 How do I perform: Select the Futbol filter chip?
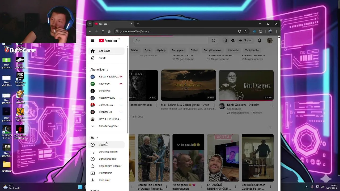(x=194, y=50)
